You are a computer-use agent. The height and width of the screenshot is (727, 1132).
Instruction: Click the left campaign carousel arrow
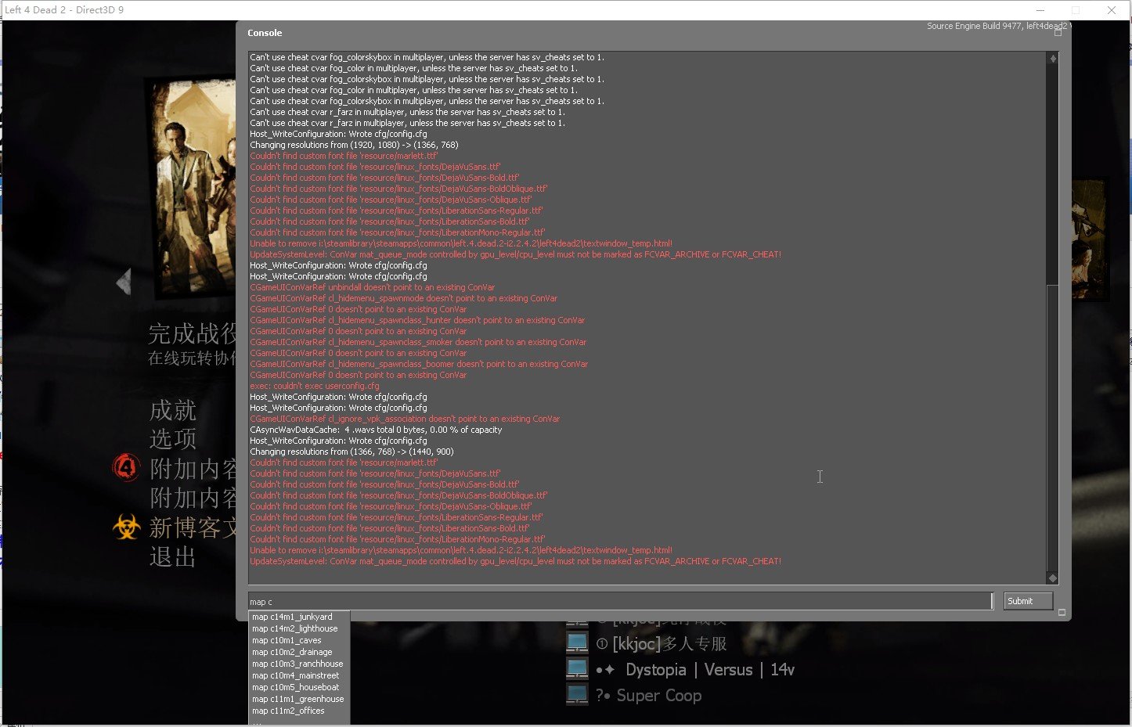point(124,283)
